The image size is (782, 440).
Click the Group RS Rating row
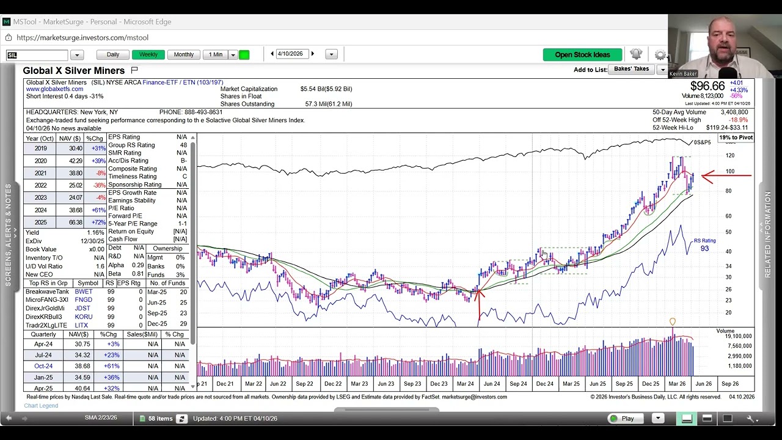click(x=147, y=145)
